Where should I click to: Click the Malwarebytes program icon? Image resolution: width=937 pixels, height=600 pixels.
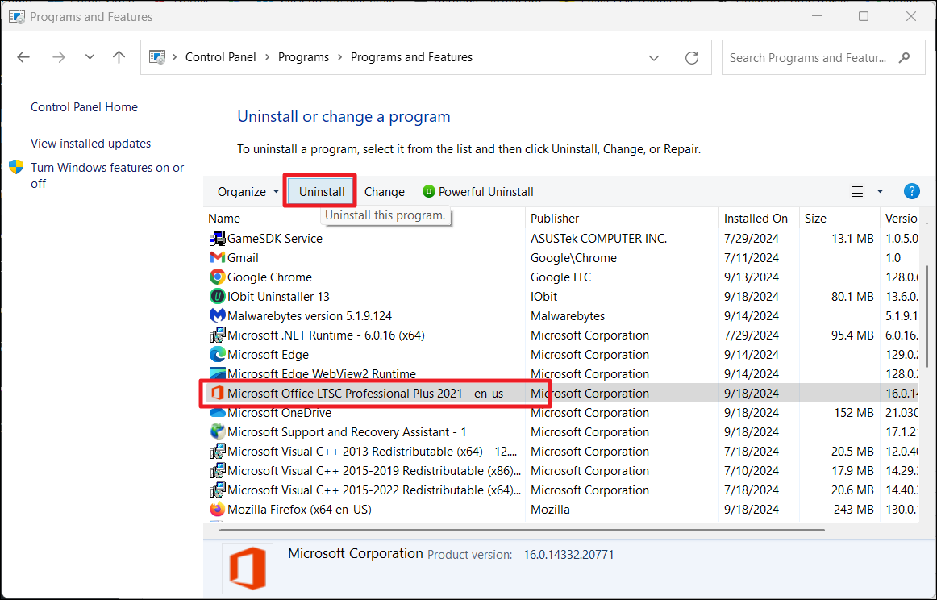click(217, 316)
